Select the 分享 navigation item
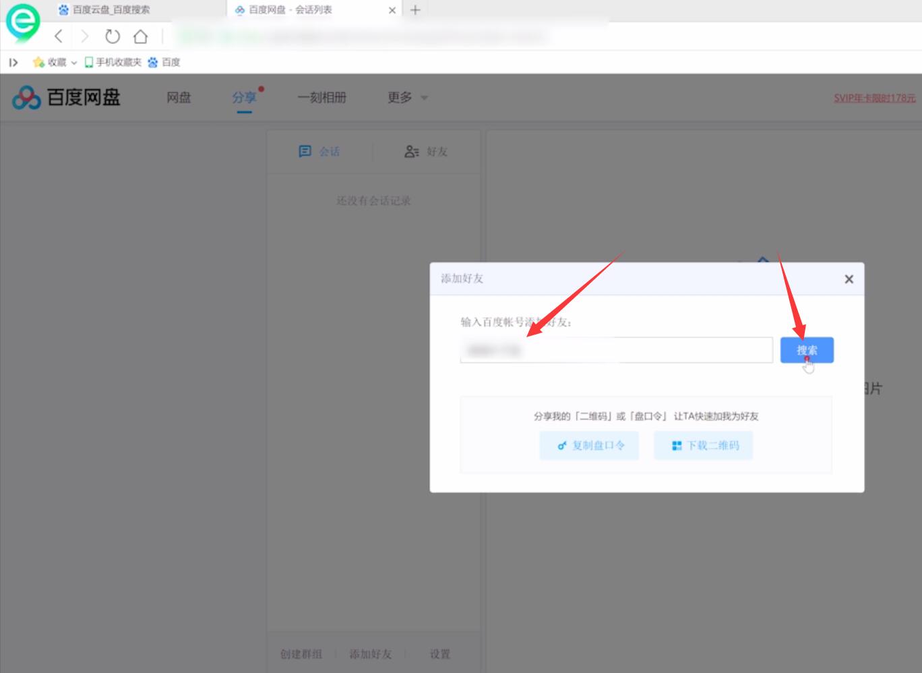Screen dimensions: 922x673 pos(244,98)
